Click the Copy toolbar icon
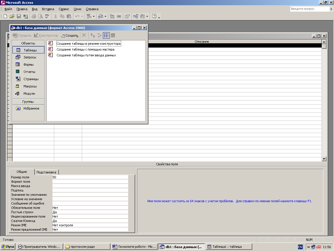Screen dimensions: 334x251 [x=62, y=16]
